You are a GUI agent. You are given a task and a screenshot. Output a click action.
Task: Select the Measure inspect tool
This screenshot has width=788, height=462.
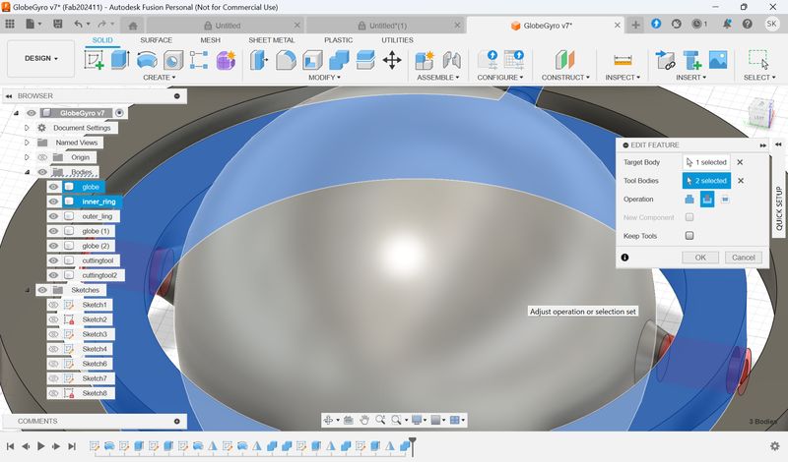click(623, 60)
